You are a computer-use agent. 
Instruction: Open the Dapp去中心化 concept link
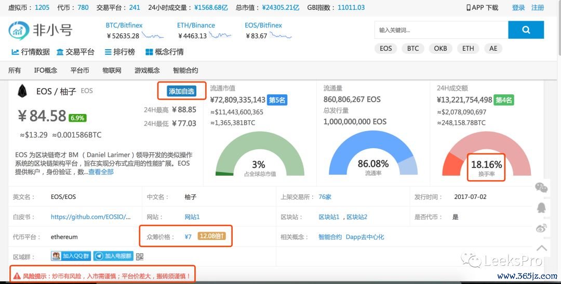click(365, 237)
